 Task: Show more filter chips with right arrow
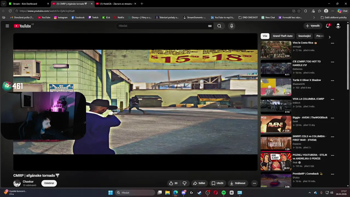tap(329, 37)
